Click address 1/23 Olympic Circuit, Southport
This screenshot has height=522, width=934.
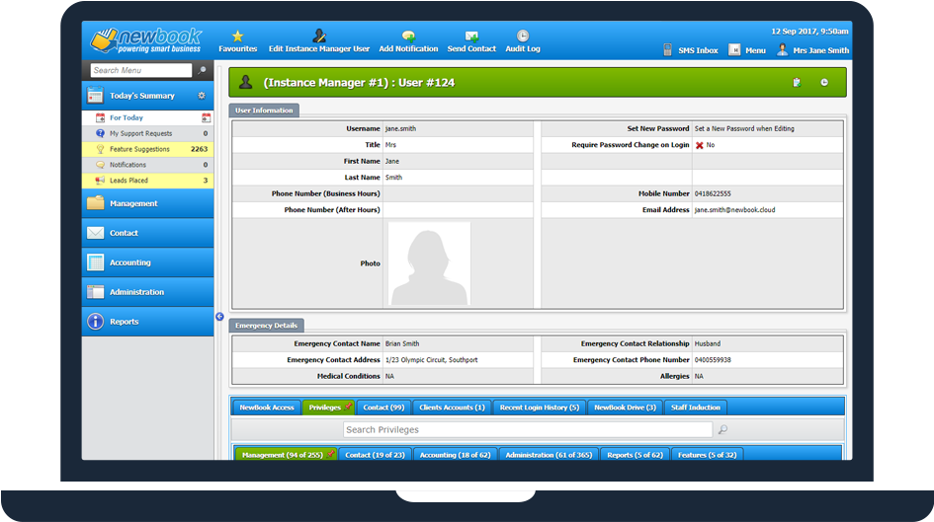pos(431,360)
